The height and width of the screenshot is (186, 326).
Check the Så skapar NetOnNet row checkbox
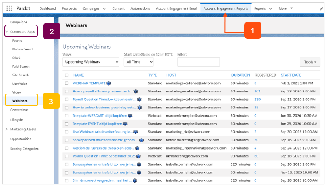tap(67, 140)
